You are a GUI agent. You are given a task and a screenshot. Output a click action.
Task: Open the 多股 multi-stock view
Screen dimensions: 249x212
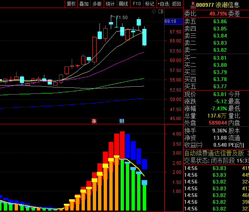(97, 4)
